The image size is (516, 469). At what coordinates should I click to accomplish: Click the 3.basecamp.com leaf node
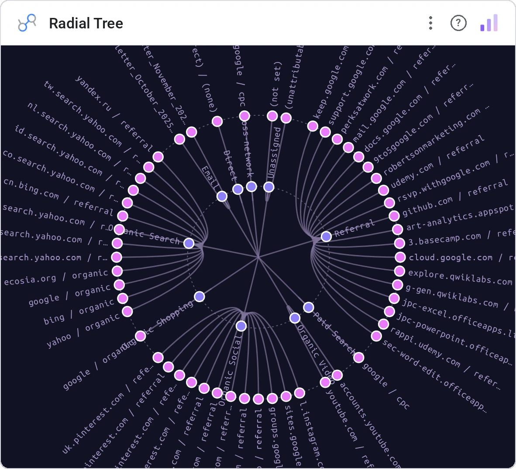[399, 243]
